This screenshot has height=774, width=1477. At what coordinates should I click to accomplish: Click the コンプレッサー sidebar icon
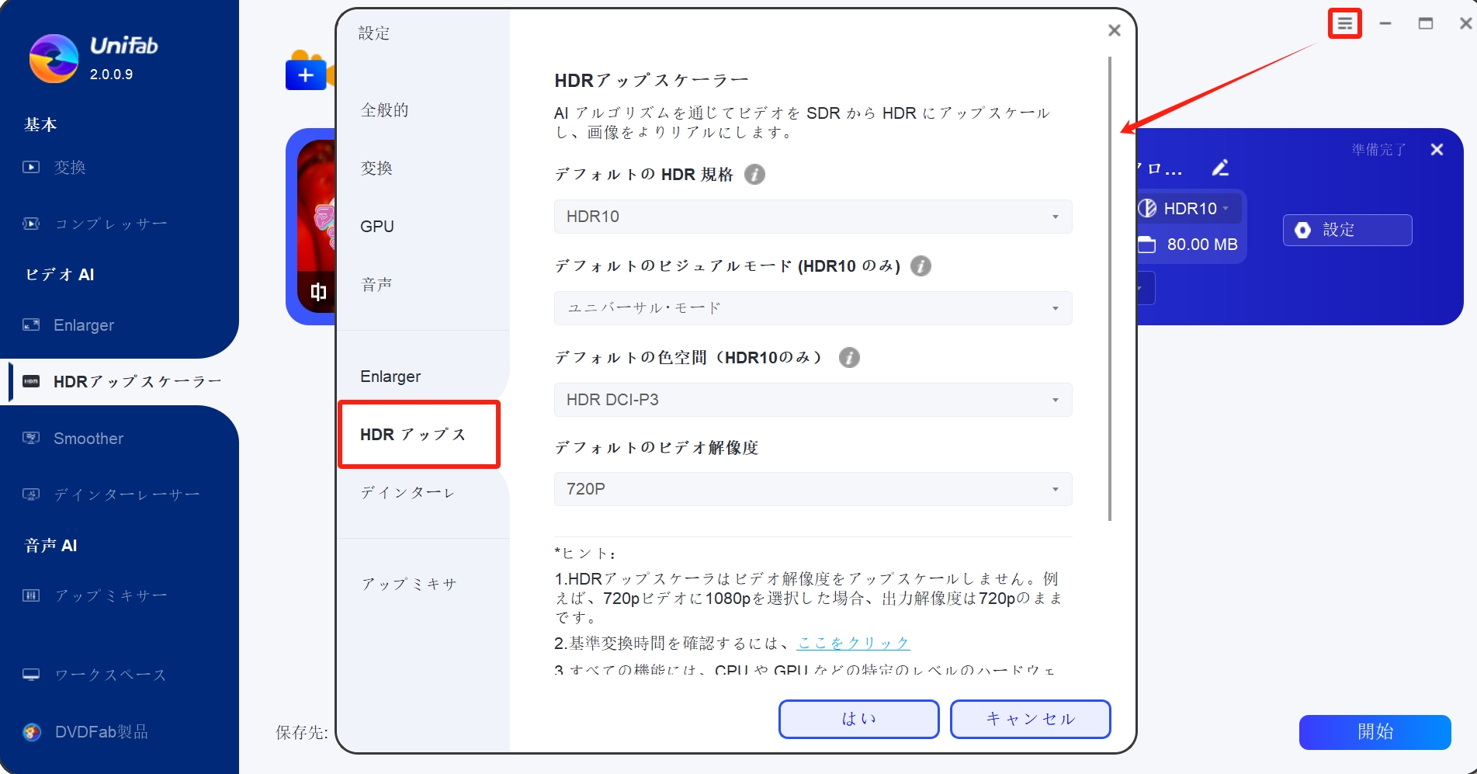31,224
